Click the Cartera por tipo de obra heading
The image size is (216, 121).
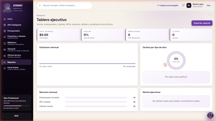154,47
